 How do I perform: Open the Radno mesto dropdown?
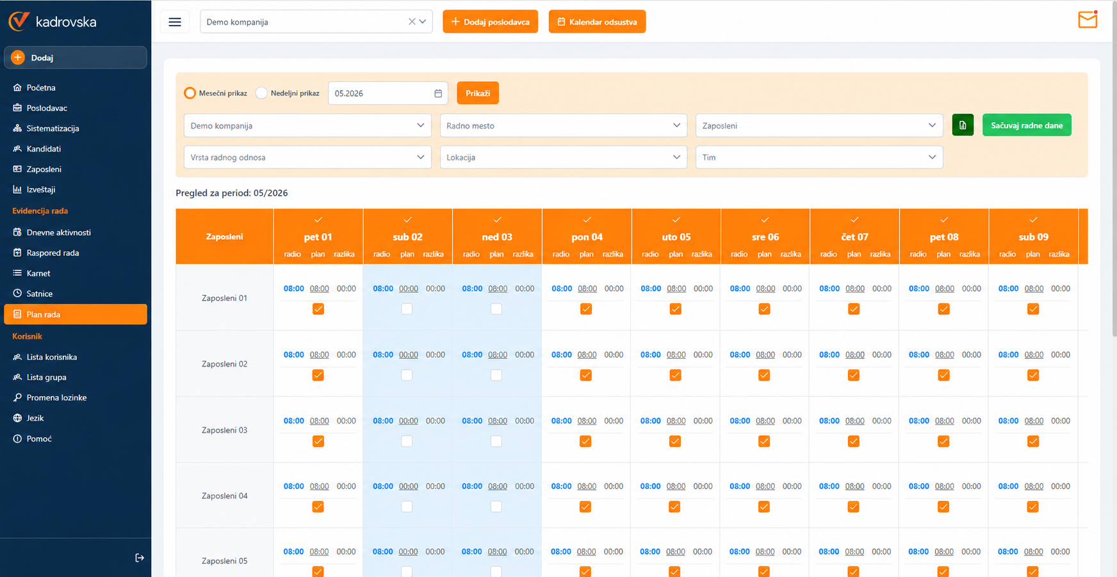tap(564, 125)
